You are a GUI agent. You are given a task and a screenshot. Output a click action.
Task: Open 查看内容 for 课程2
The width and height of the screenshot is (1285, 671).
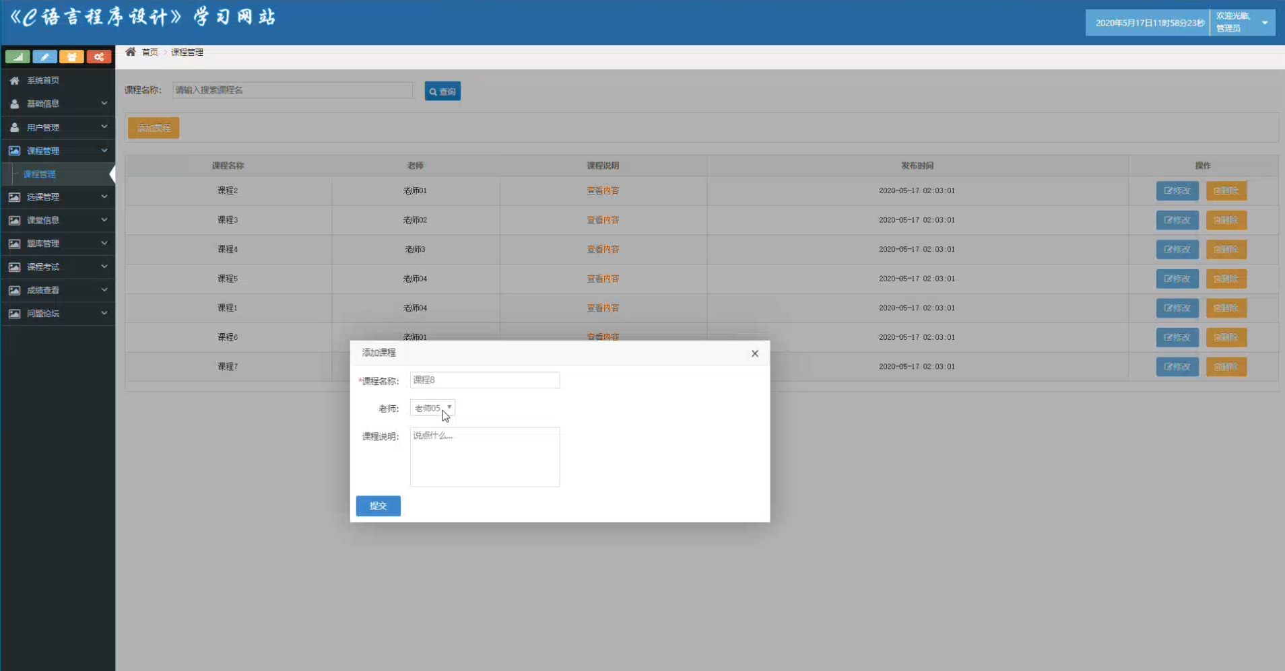[603, 190]
